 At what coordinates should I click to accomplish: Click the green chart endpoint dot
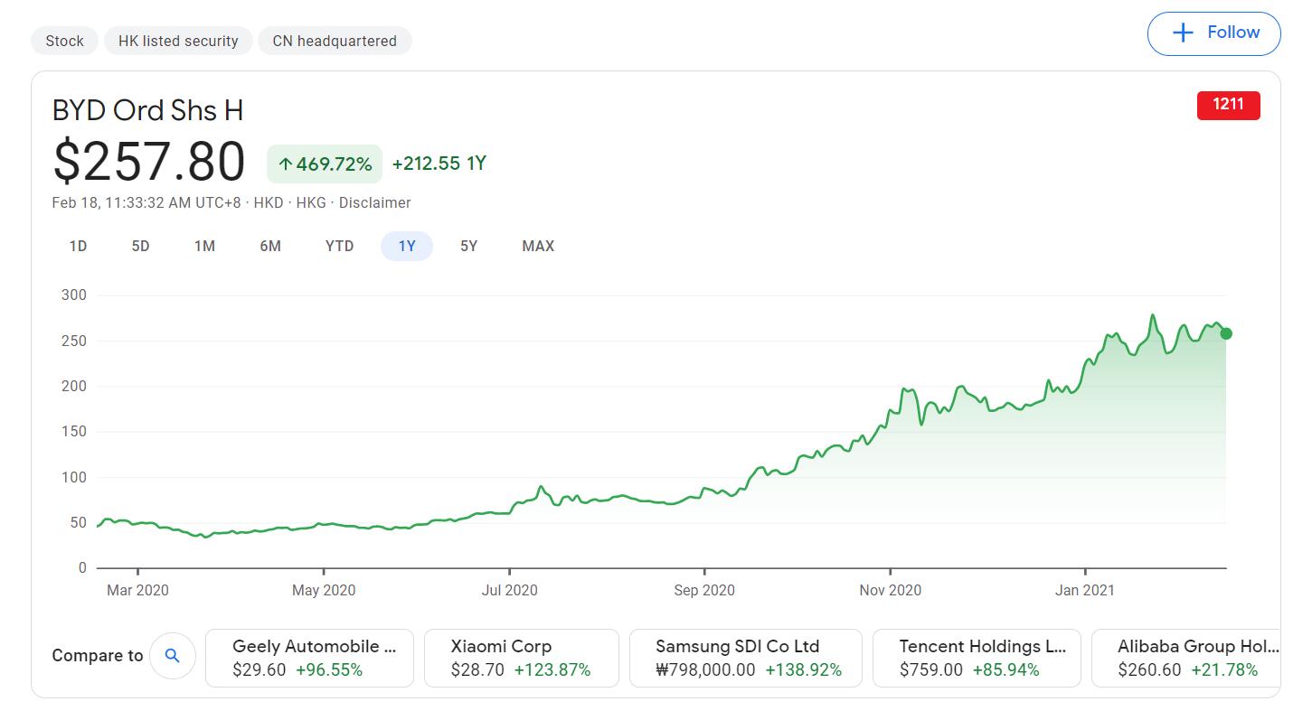(1226, 333)
